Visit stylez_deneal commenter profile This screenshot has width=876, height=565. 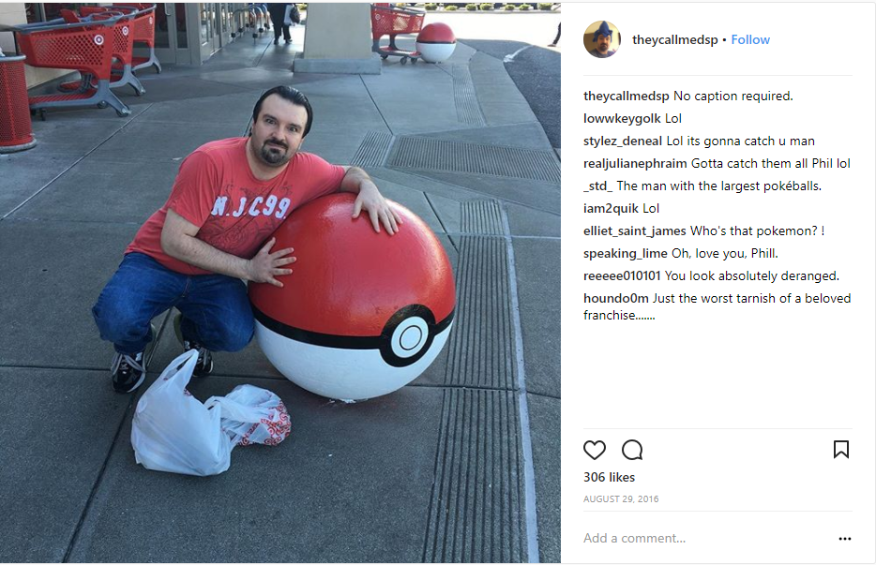coord(623,141)
